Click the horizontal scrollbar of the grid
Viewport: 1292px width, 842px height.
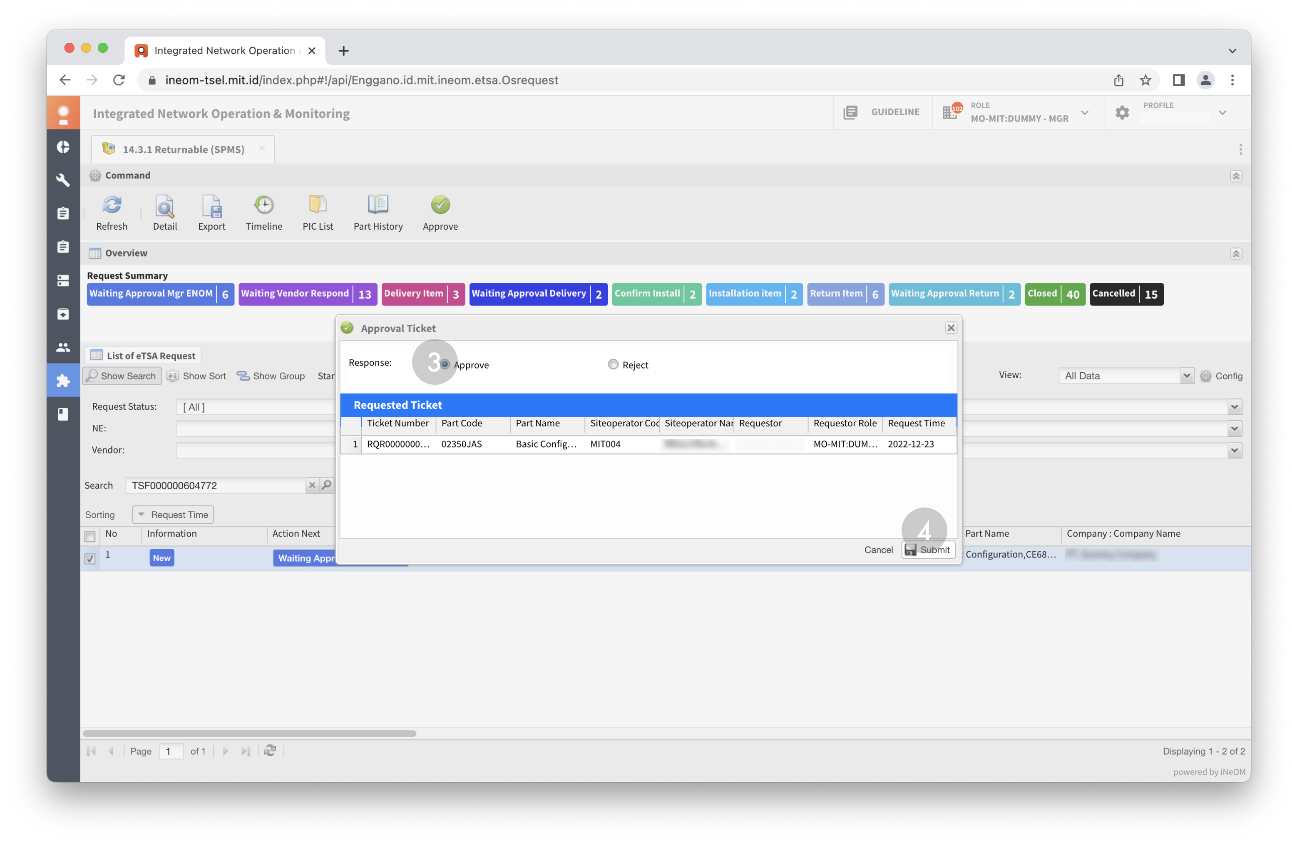249,733
